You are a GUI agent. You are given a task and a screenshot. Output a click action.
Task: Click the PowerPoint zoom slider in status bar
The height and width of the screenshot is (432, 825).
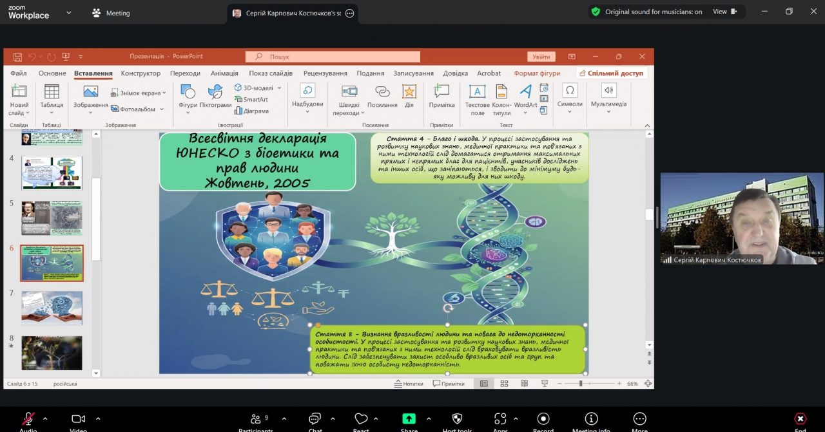(581, 384)
